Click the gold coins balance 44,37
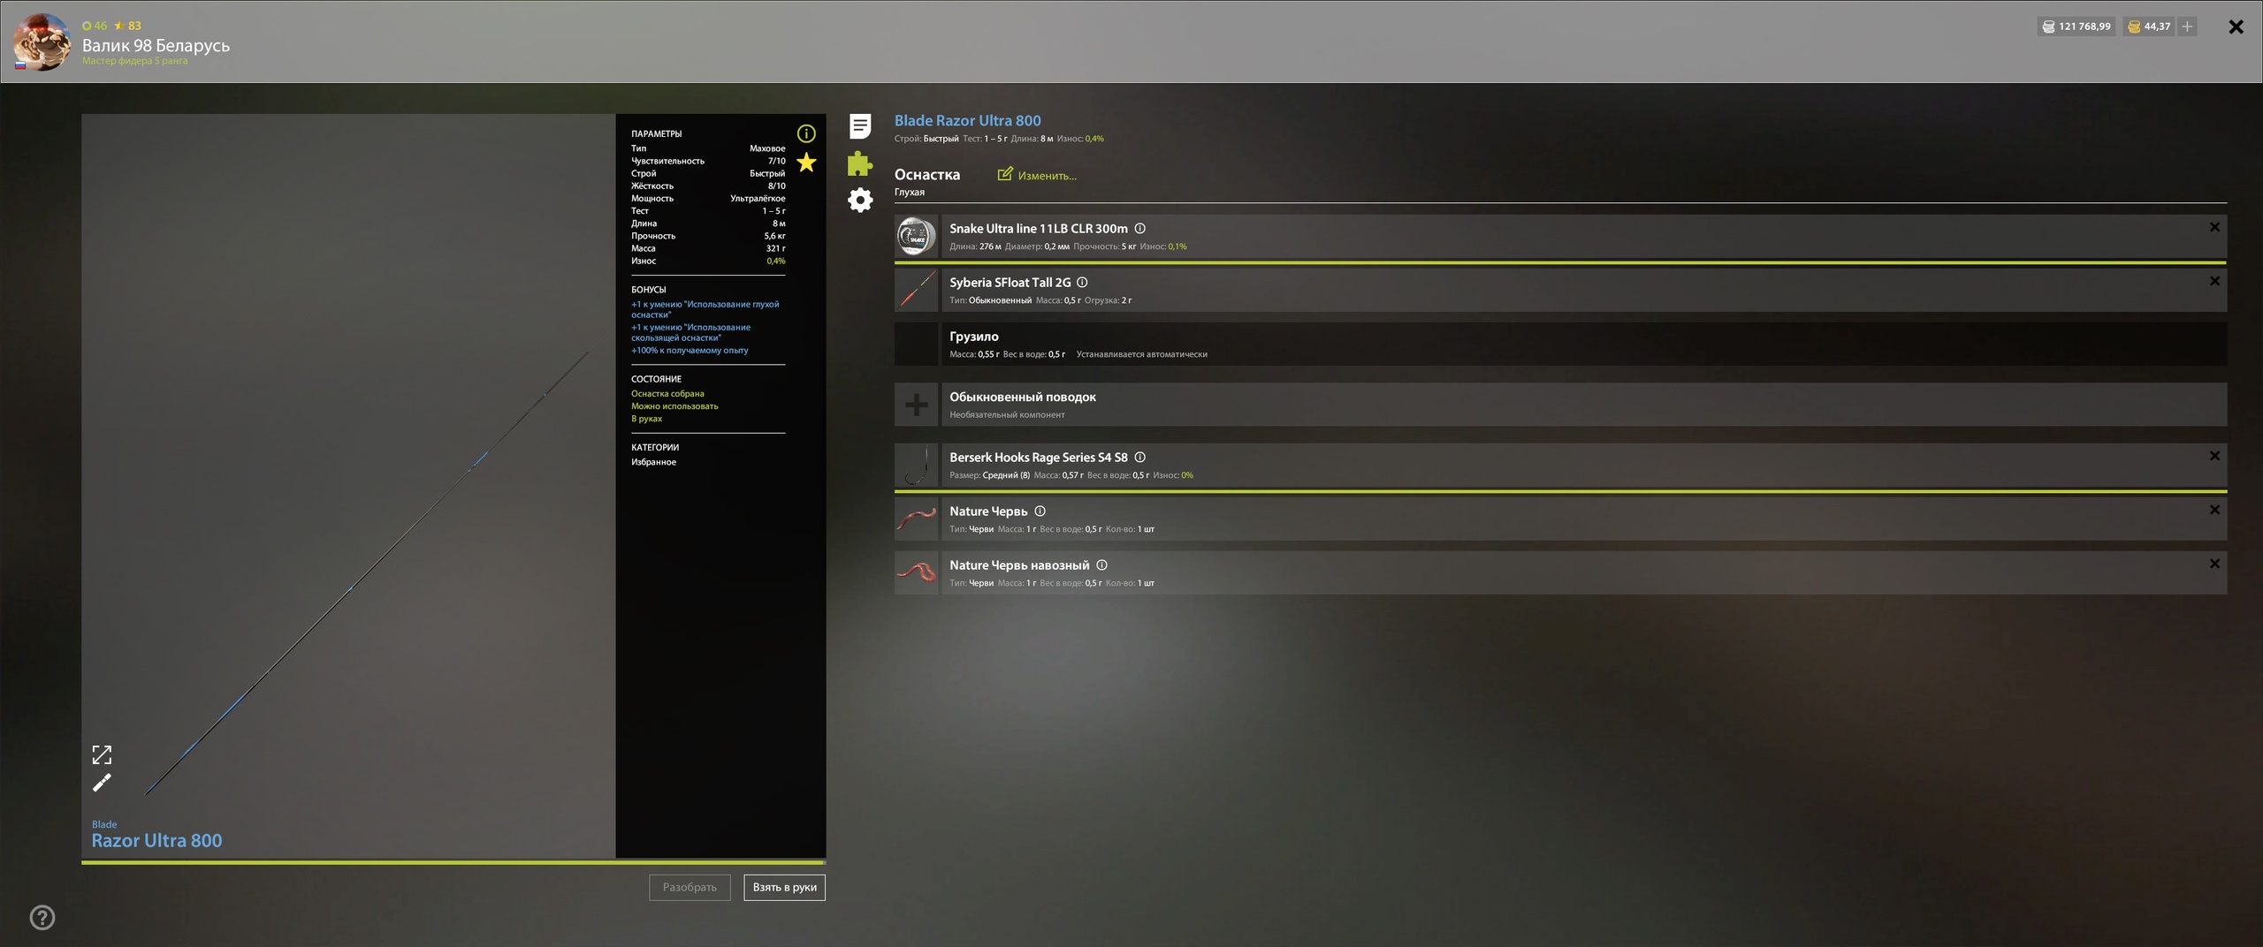This screenshot has width=2263, height=947. click(2149, 27)
